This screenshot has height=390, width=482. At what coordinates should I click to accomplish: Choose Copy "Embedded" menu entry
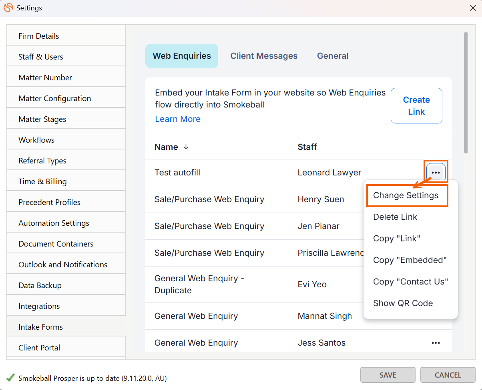410,260
